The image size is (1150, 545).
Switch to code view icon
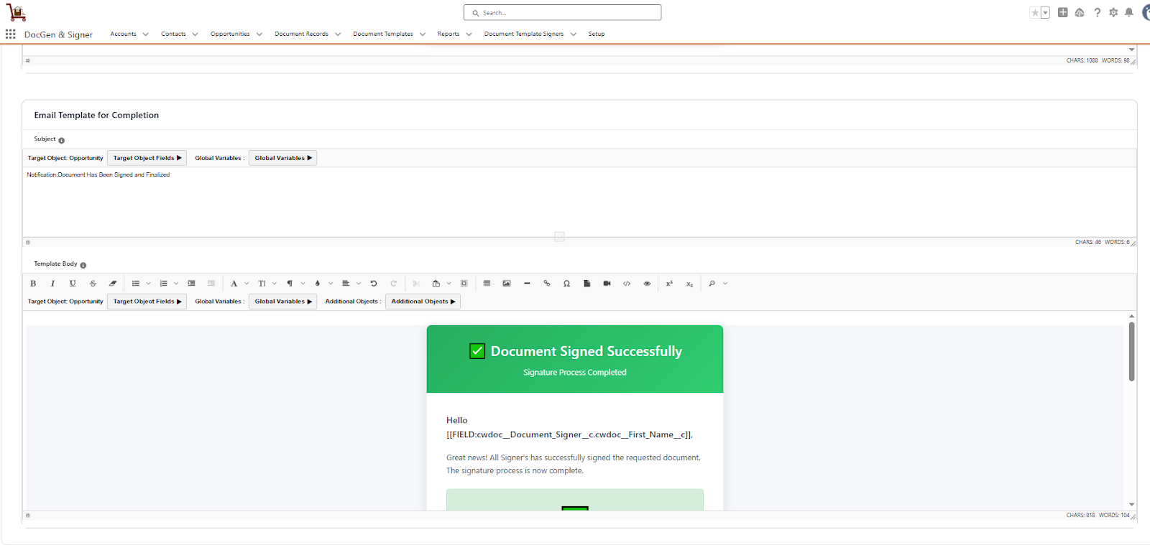(x=627, y=284)
